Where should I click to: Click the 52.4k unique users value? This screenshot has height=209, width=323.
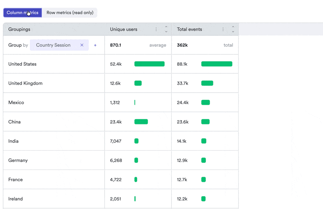(x=116, y=64)
